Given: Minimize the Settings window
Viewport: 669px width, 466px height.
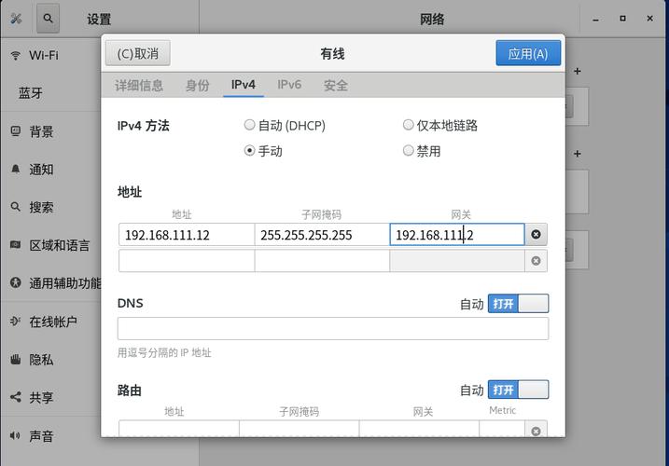Looking at the screenshot, I should [x=595, y=19].
